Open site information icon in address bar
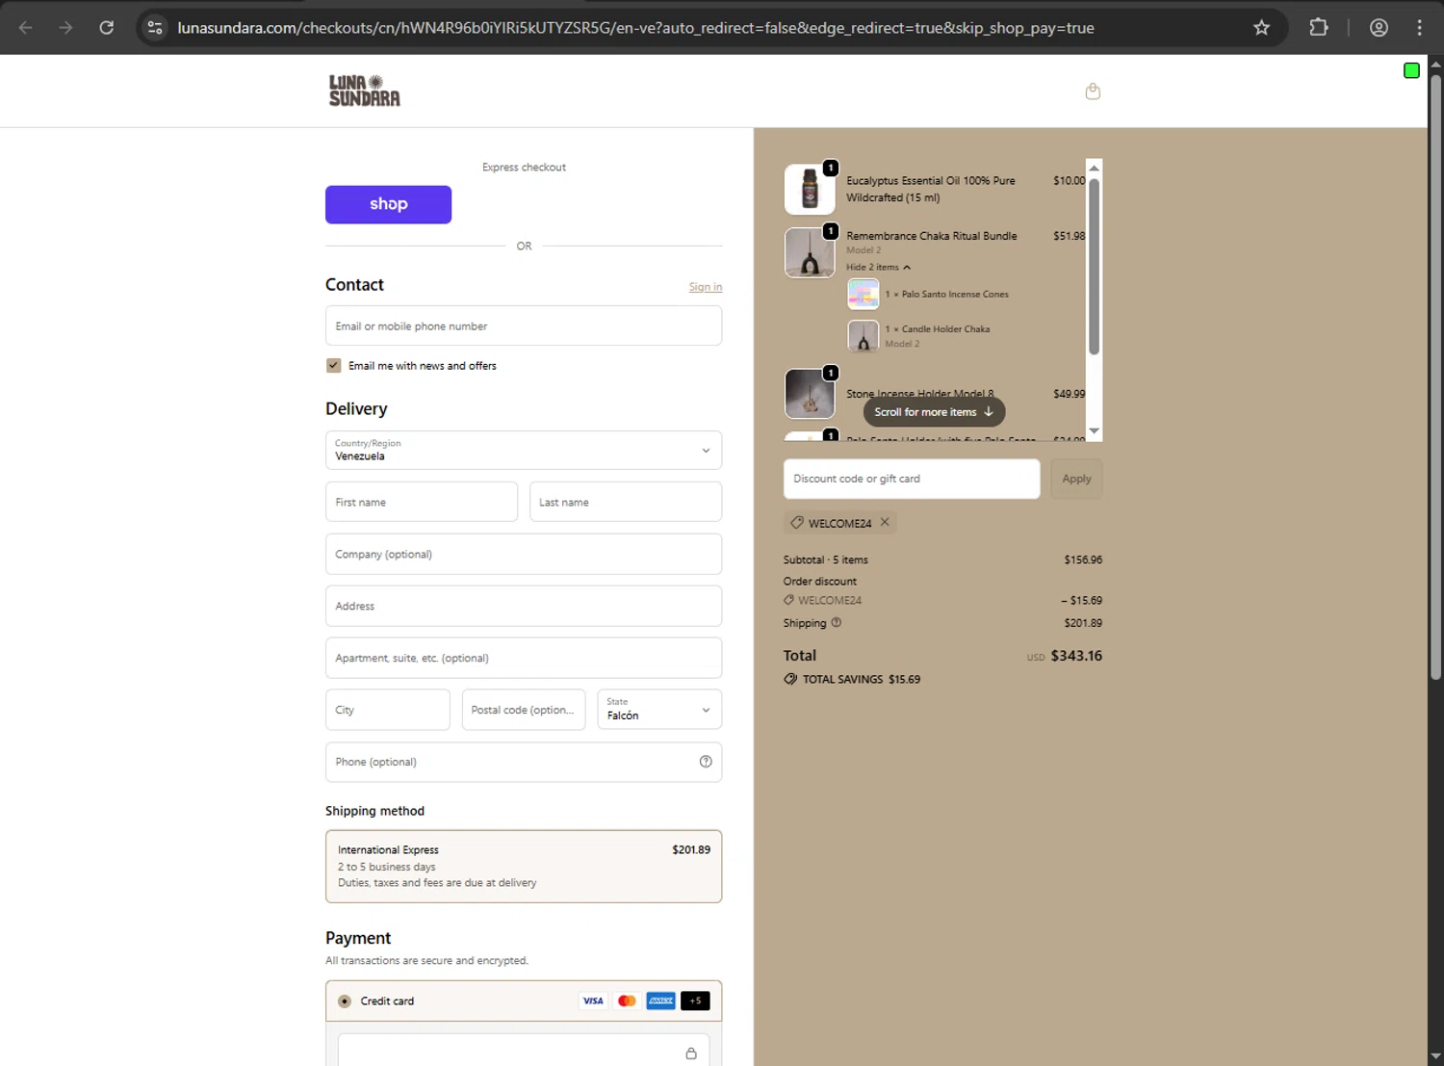The height and width of the screenshot is (1066, 1444). tap(155, 28)
